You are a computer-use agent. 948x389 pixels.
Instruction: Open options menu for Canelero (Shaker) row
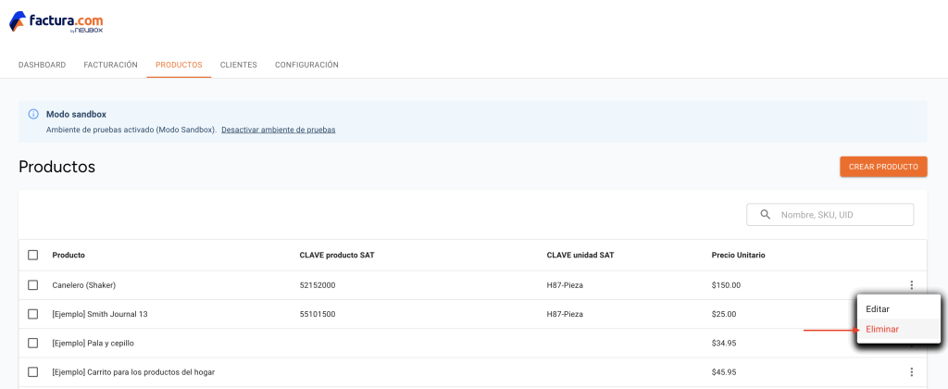[x=911, y=285]
